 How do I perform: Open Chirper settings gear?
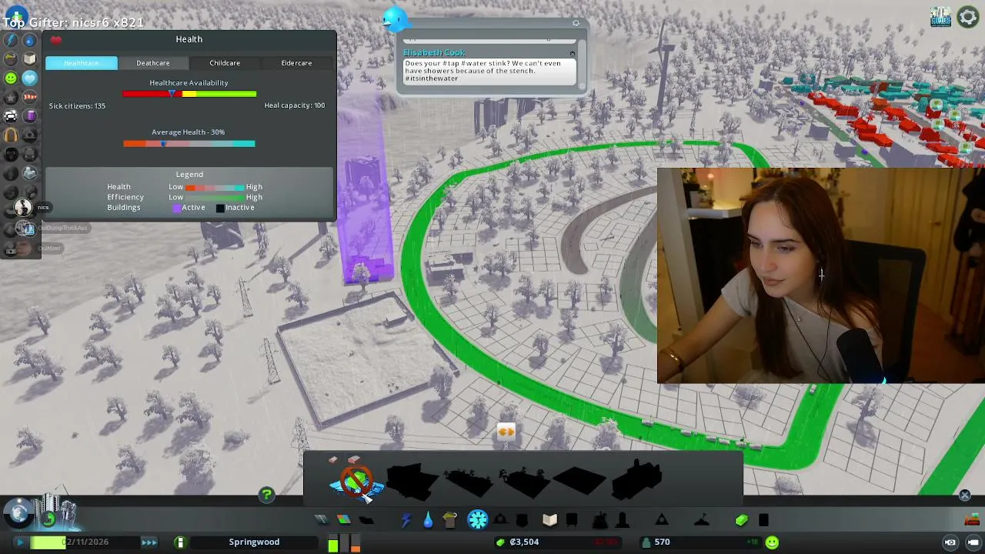point(576,23)
